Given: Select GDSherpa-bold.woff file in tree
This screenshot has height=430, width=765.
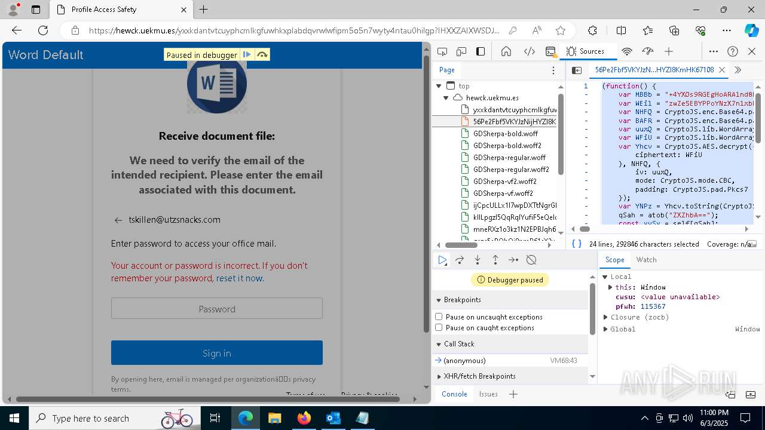Looking at the screenshot, I should click(x=505, y=134).
